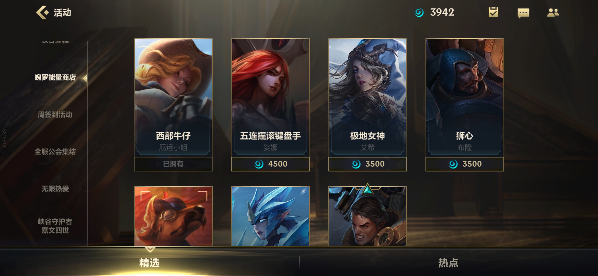
Task: Select 魄罗能量商店 in the sidebar
Action: click(55, 77)
